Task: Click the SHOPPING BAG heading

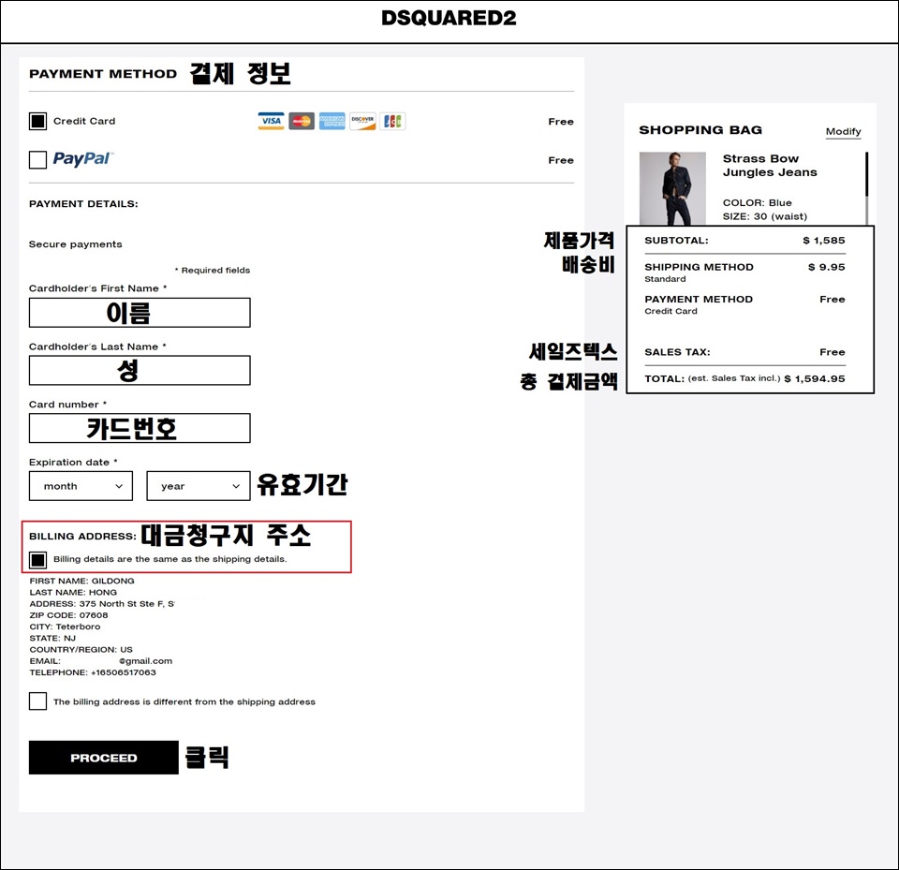Action: 700,130
